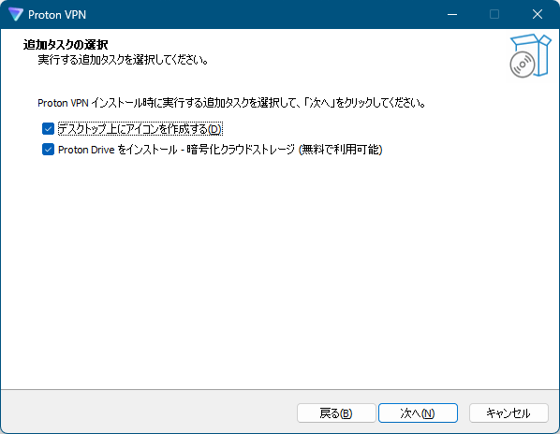Click the CD disc in the installer graphic
560x434 pixels.
523,65
